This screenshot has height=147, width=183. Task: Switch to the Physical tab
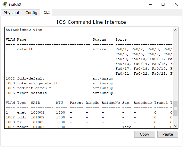click(x=11, y=13)
